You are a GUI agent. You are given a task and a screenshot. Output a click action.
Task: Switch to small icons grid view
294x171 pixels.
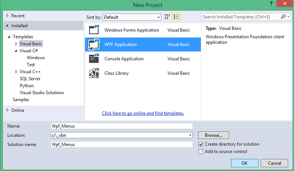(167, 17)
